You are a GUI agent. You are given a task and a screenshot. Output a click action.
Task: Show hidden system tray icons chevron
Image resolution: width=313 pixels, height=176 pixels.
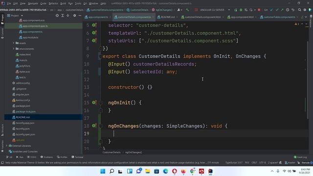click(x=272, y=171)
